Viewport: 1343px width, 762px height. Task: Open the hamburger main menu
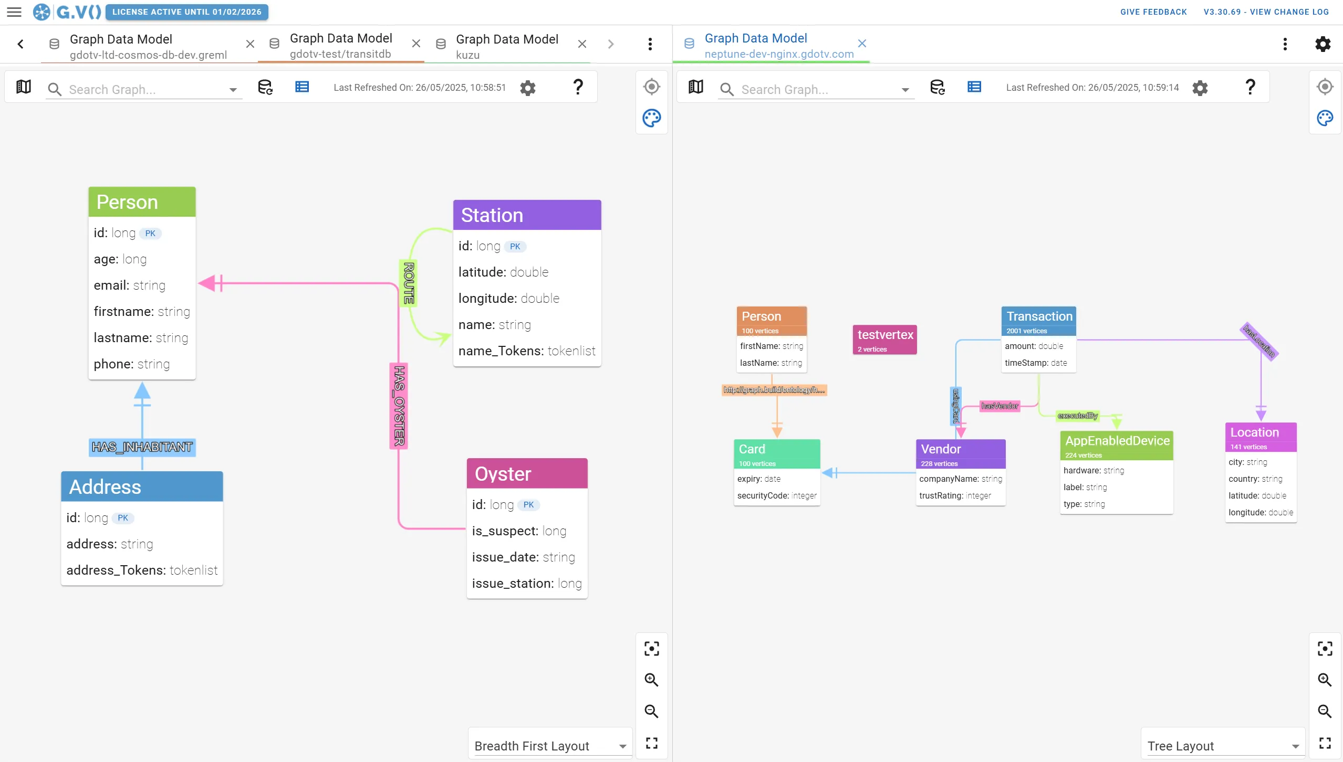coord(14,12)
